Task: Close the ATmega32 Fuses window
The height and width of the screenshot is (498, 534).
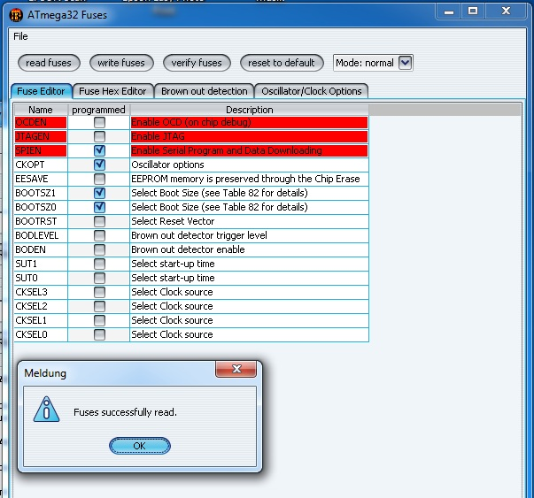Action: click(x=506, y=11)
